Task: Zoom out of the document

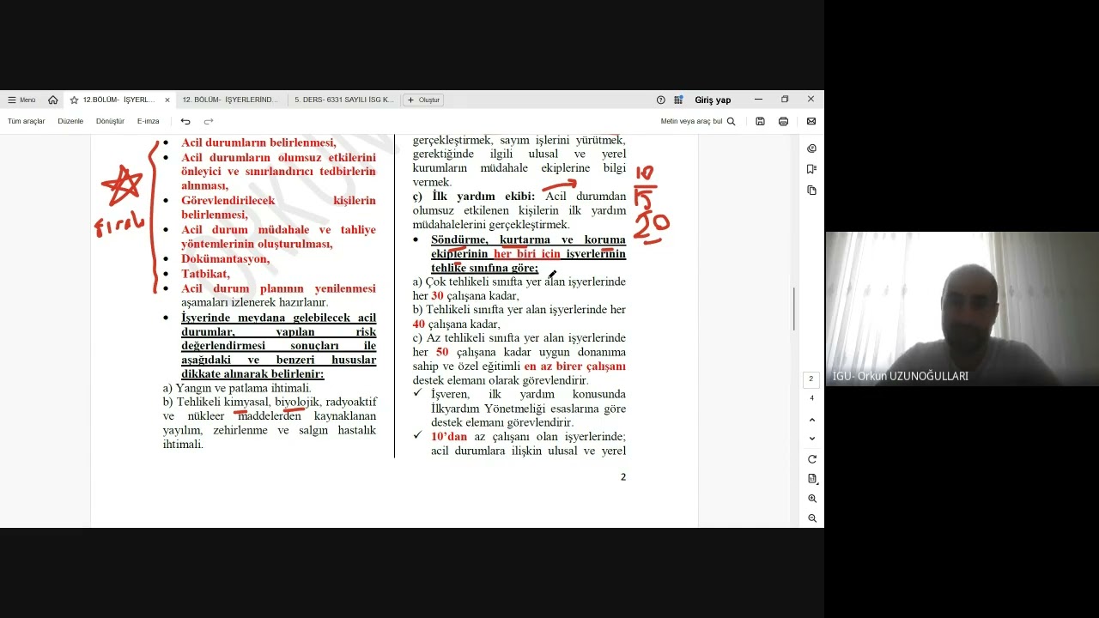Action: click(x=811, y=518)
